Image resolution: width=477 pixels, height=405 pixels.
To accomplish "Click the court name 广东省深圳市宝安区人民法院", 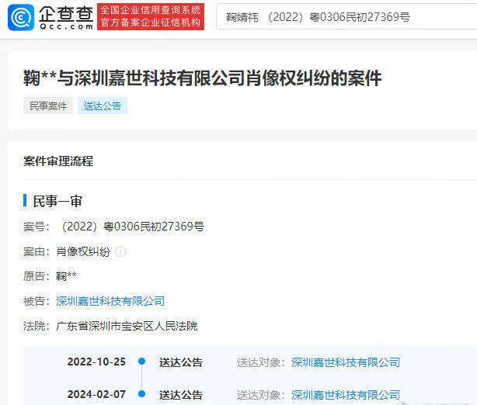I will (x=127, y=326).
